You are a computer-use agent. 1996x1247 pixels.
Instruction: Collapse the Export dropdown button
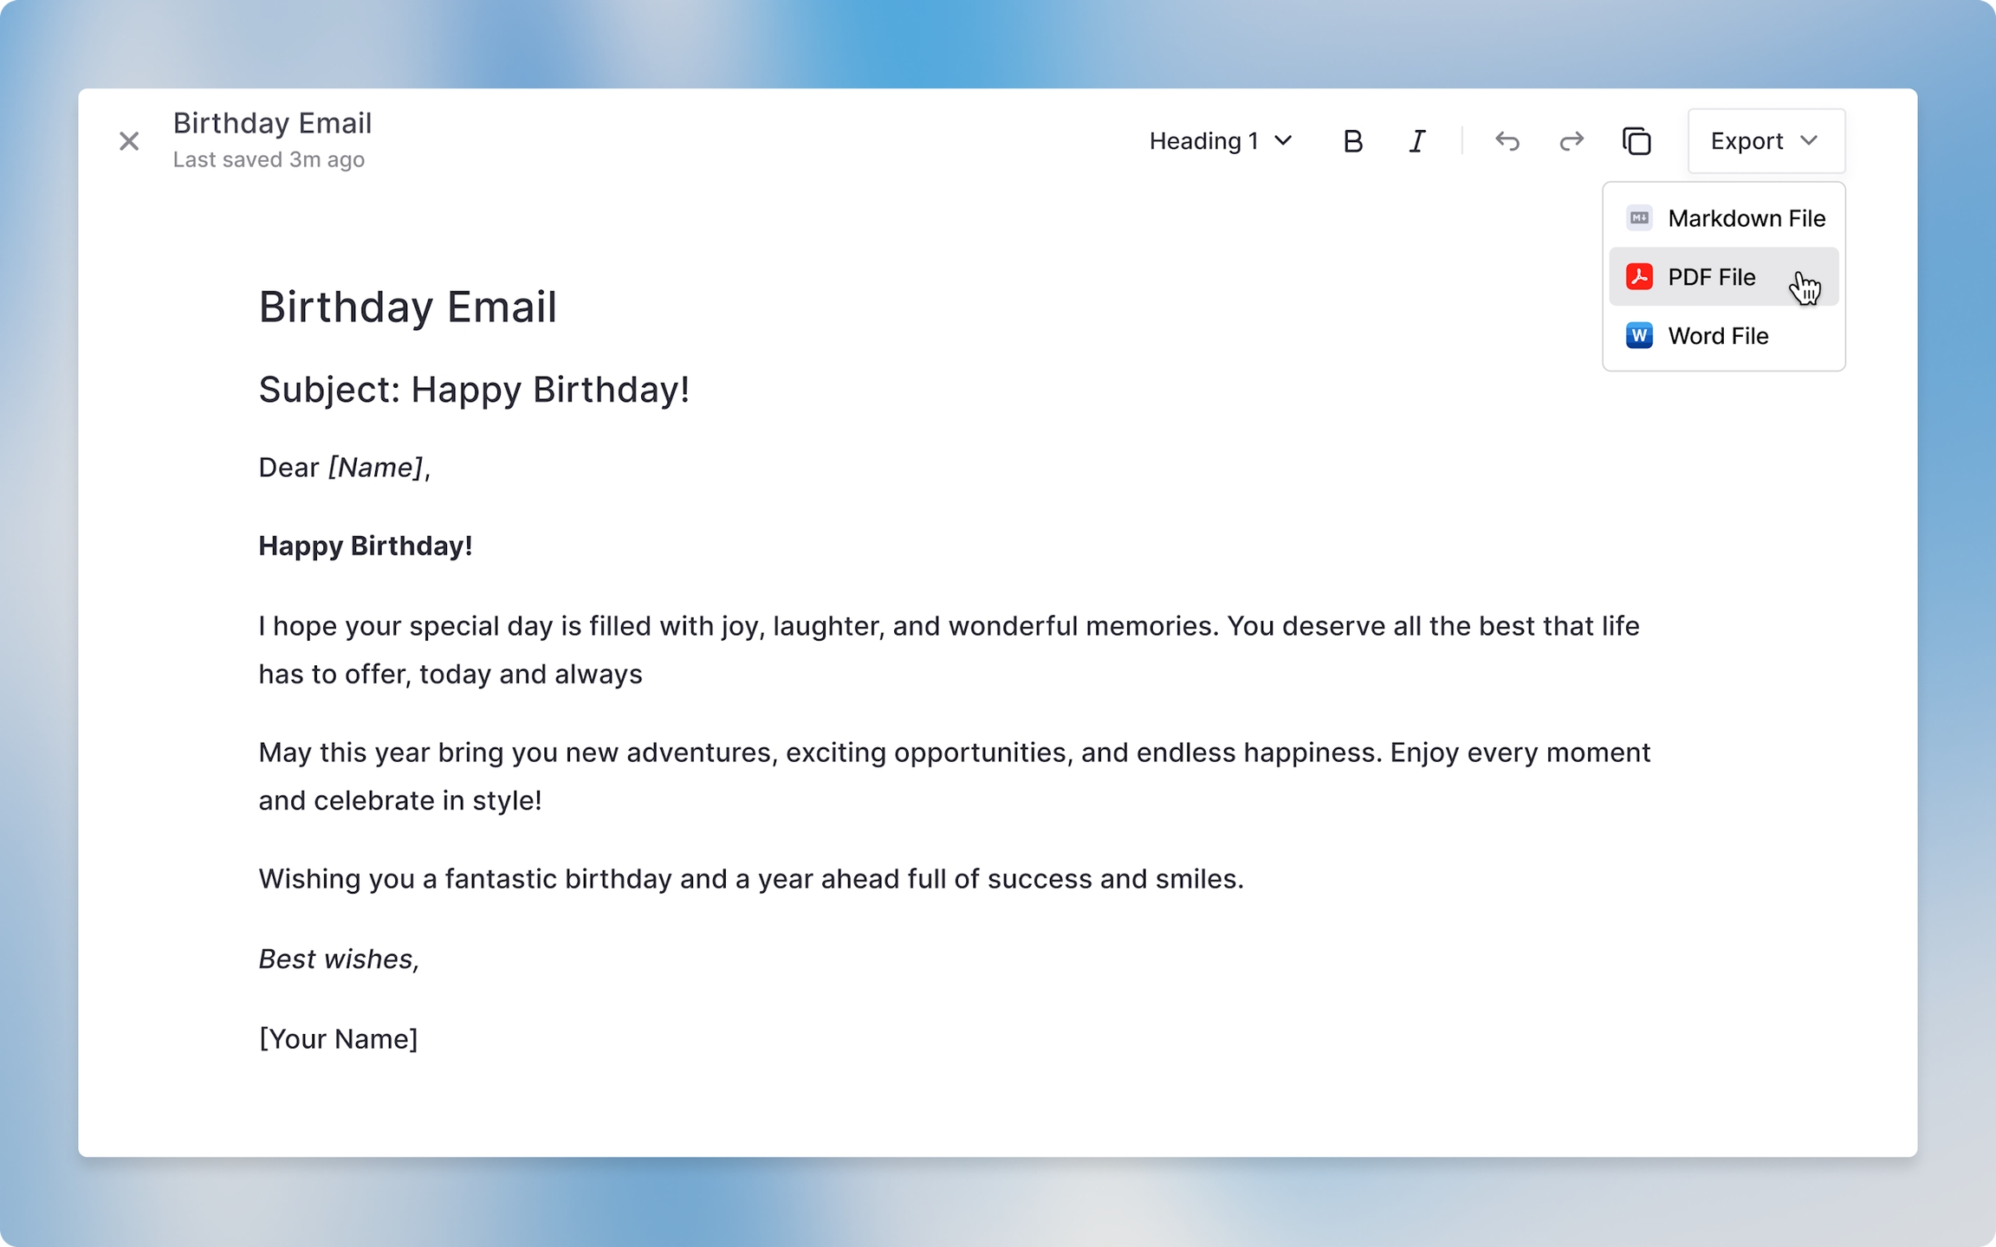pos(1766,141)
